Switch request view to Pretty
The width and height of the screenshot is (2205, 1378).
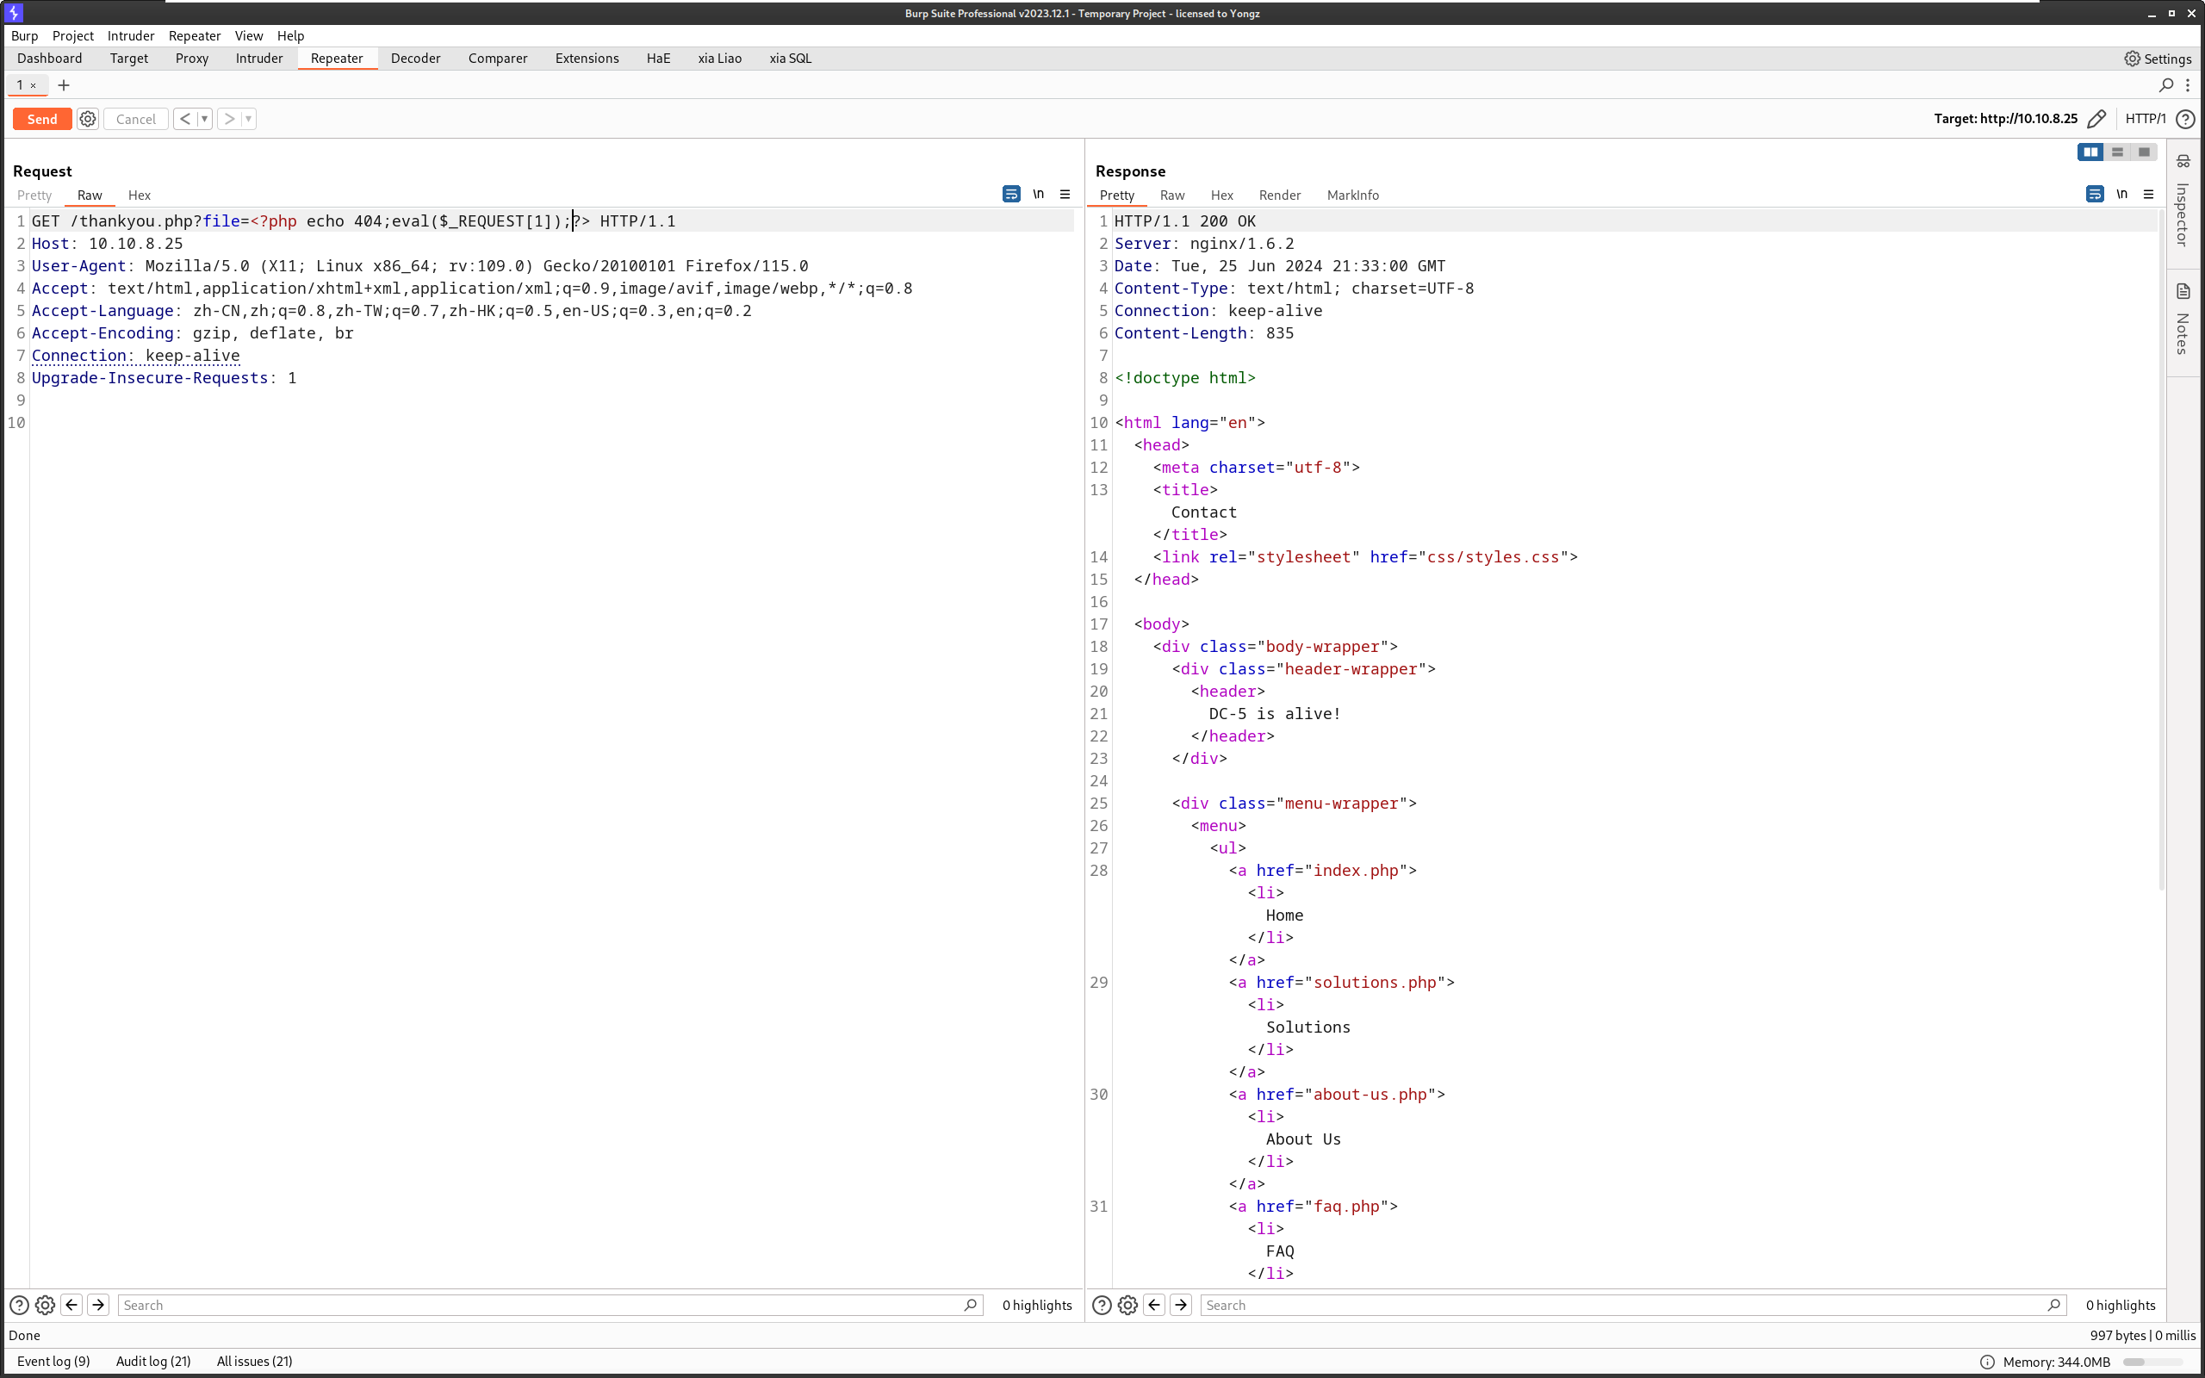[34, 195]
